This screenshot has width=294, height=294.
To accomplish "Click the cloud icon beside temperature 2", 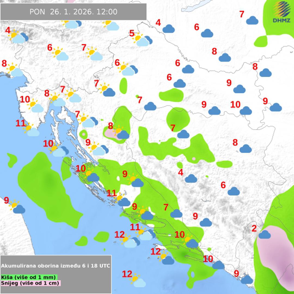I will pyautogui.click(x=264, y=234).
